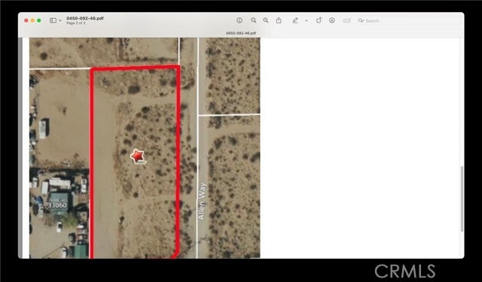Click the 33060 address label on the map

pyautogui.click(x=57, y=205)
